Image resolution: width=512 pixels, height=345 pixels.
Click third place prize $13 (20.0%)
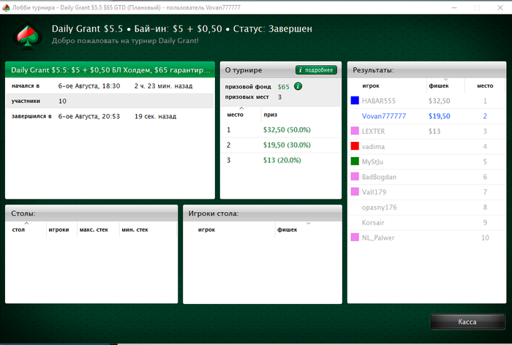pyautogui.click(x=282, y=160)
